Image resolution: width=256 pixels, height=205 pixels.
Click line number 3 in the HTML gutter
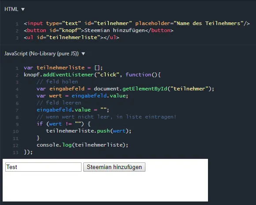tap(17, 38)
